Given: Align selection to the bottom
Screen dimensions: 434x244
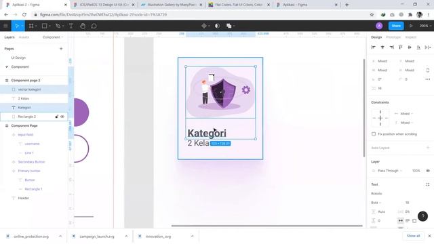Looking at the screenshot, I should 419,47.
